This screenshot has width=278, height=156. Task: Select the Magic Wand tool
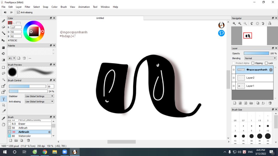point(3,80)
